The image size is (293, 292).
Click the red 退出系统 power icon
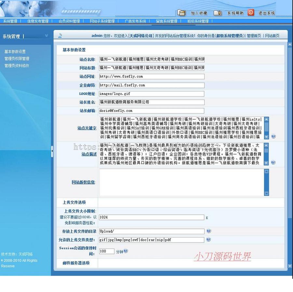pyautogui.click(x=251, y=12)
